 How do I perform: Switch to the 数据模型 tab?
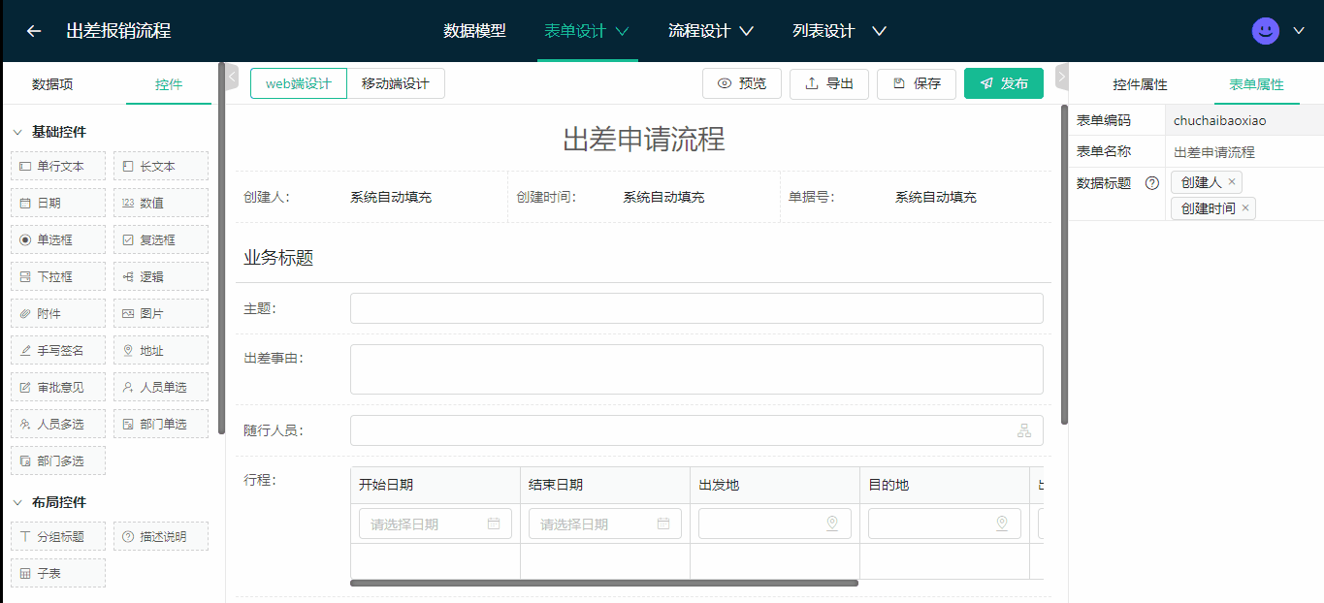tap(474, 31)
